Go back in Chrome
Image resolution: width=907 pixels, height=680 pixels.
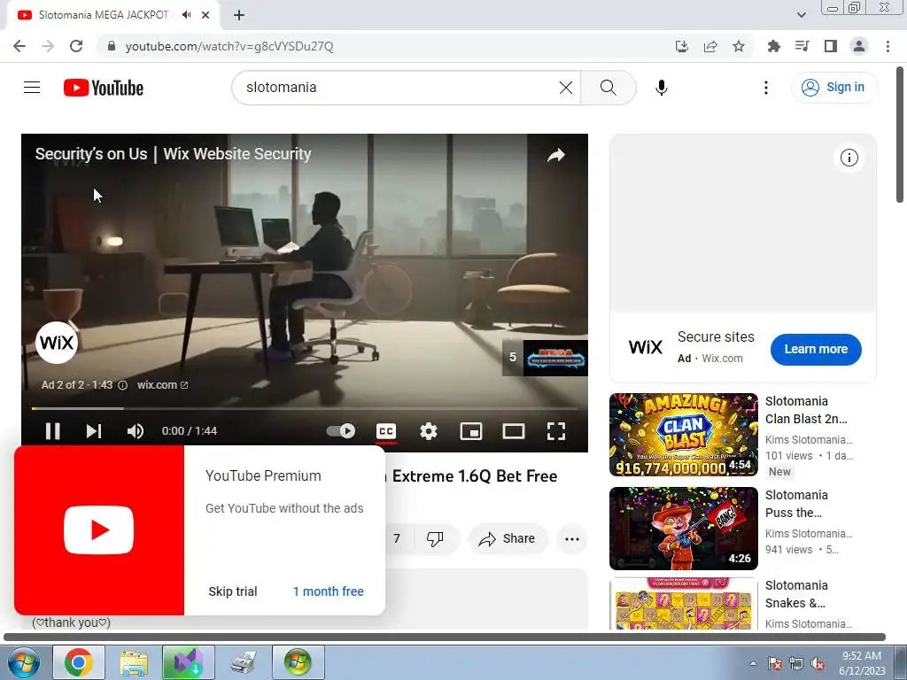(19, 46)
